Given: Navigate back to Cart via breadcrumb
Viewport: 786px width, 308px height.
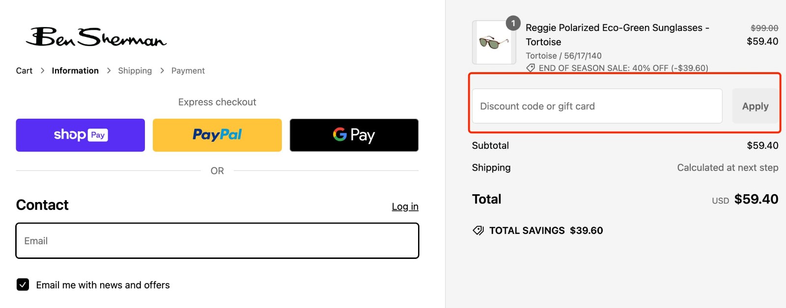Looking at the screenshot, I should click(24, 70).
